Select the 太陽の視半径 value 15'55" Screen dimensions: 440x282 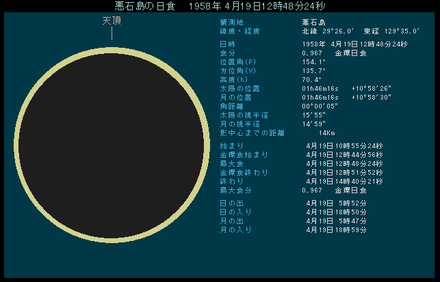(x=313, y=115)
